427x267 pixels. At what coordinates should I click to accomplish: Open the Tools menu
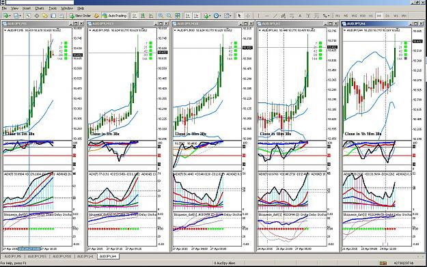(53, 8)
